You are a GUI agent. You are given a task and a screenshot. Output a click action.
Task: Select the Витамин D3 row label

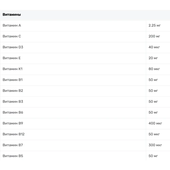[x=13, y=47]
